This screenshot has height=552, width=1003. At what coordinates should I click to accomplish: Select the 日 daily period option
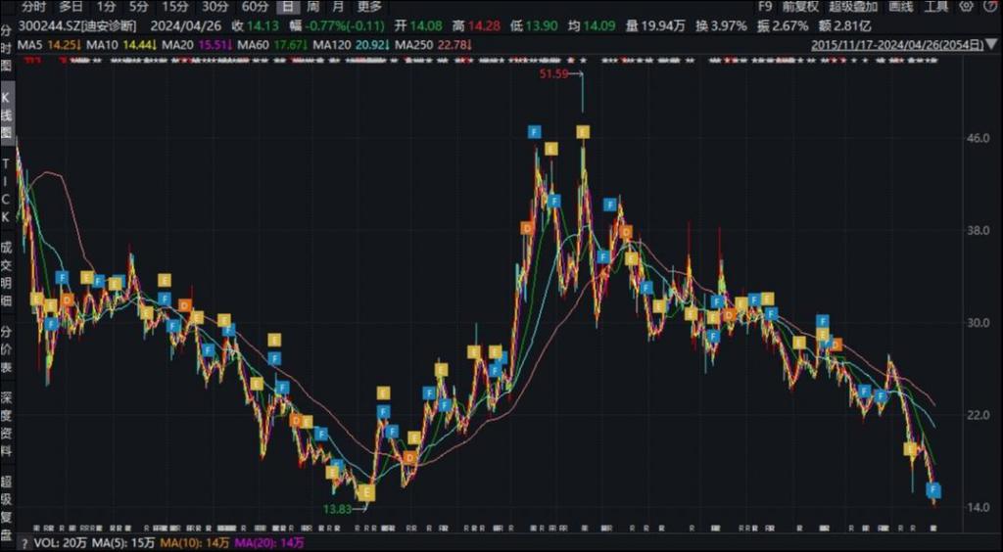(286, 7)
